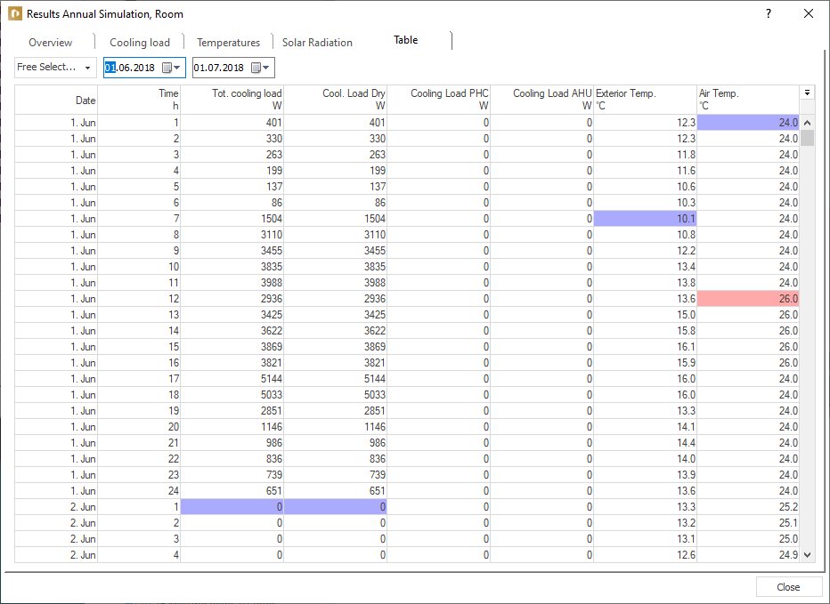Switch to the Cooling load tab
The height and width of the screenshot is (604, 830).
point(140,43)
